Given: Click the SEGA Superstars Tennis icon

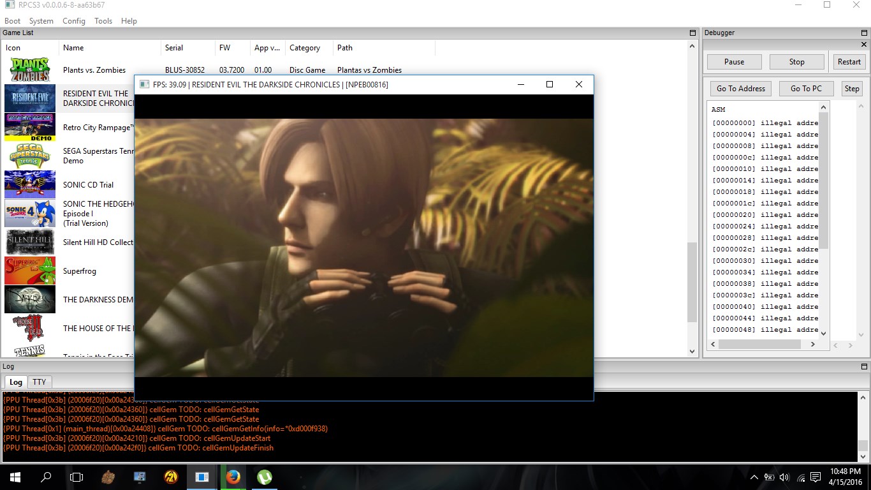Looking at the screenshot, I should click(x=30, y=156).
